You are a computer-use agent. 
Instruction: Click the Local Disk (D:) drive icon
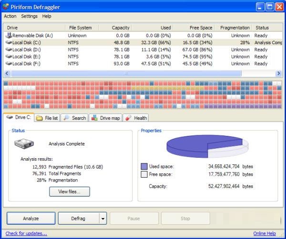(x=9, y=50)
